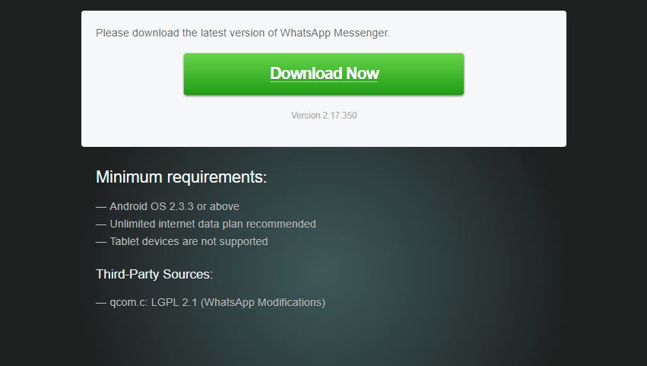
Task: Click the 'Third-Party Sources:' heading
Action: pyautogui.click(x=154, y=274)
